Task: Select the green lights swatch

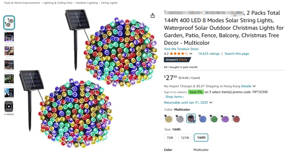Action: 214,119
